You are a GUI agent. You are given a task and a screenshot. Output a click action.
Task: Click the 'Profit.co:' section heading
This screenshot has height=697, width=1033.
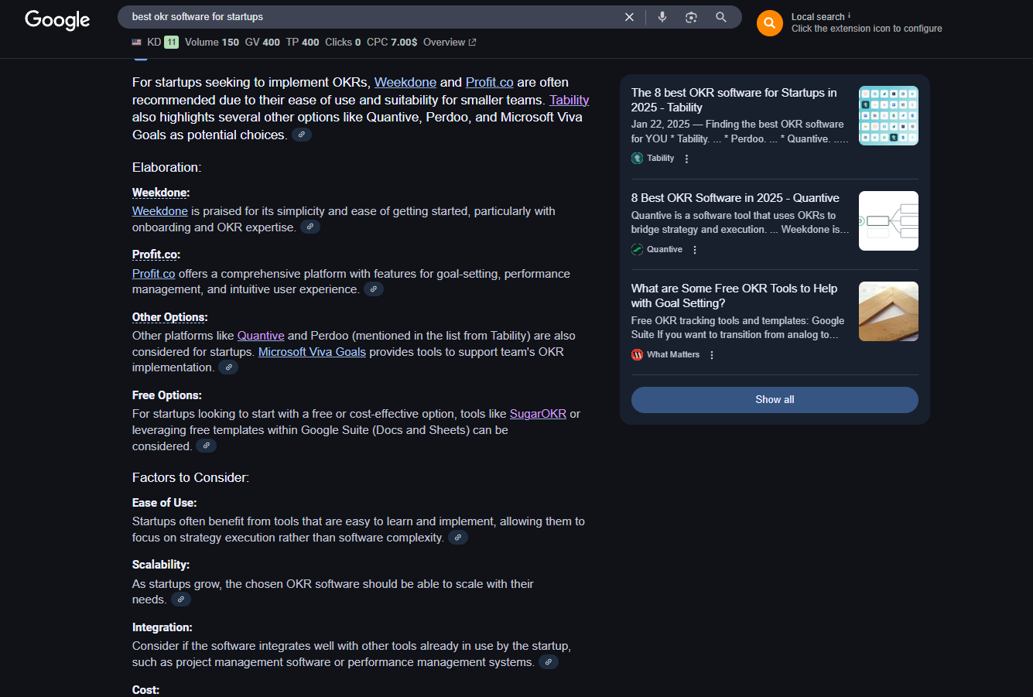tap(156, 255)
